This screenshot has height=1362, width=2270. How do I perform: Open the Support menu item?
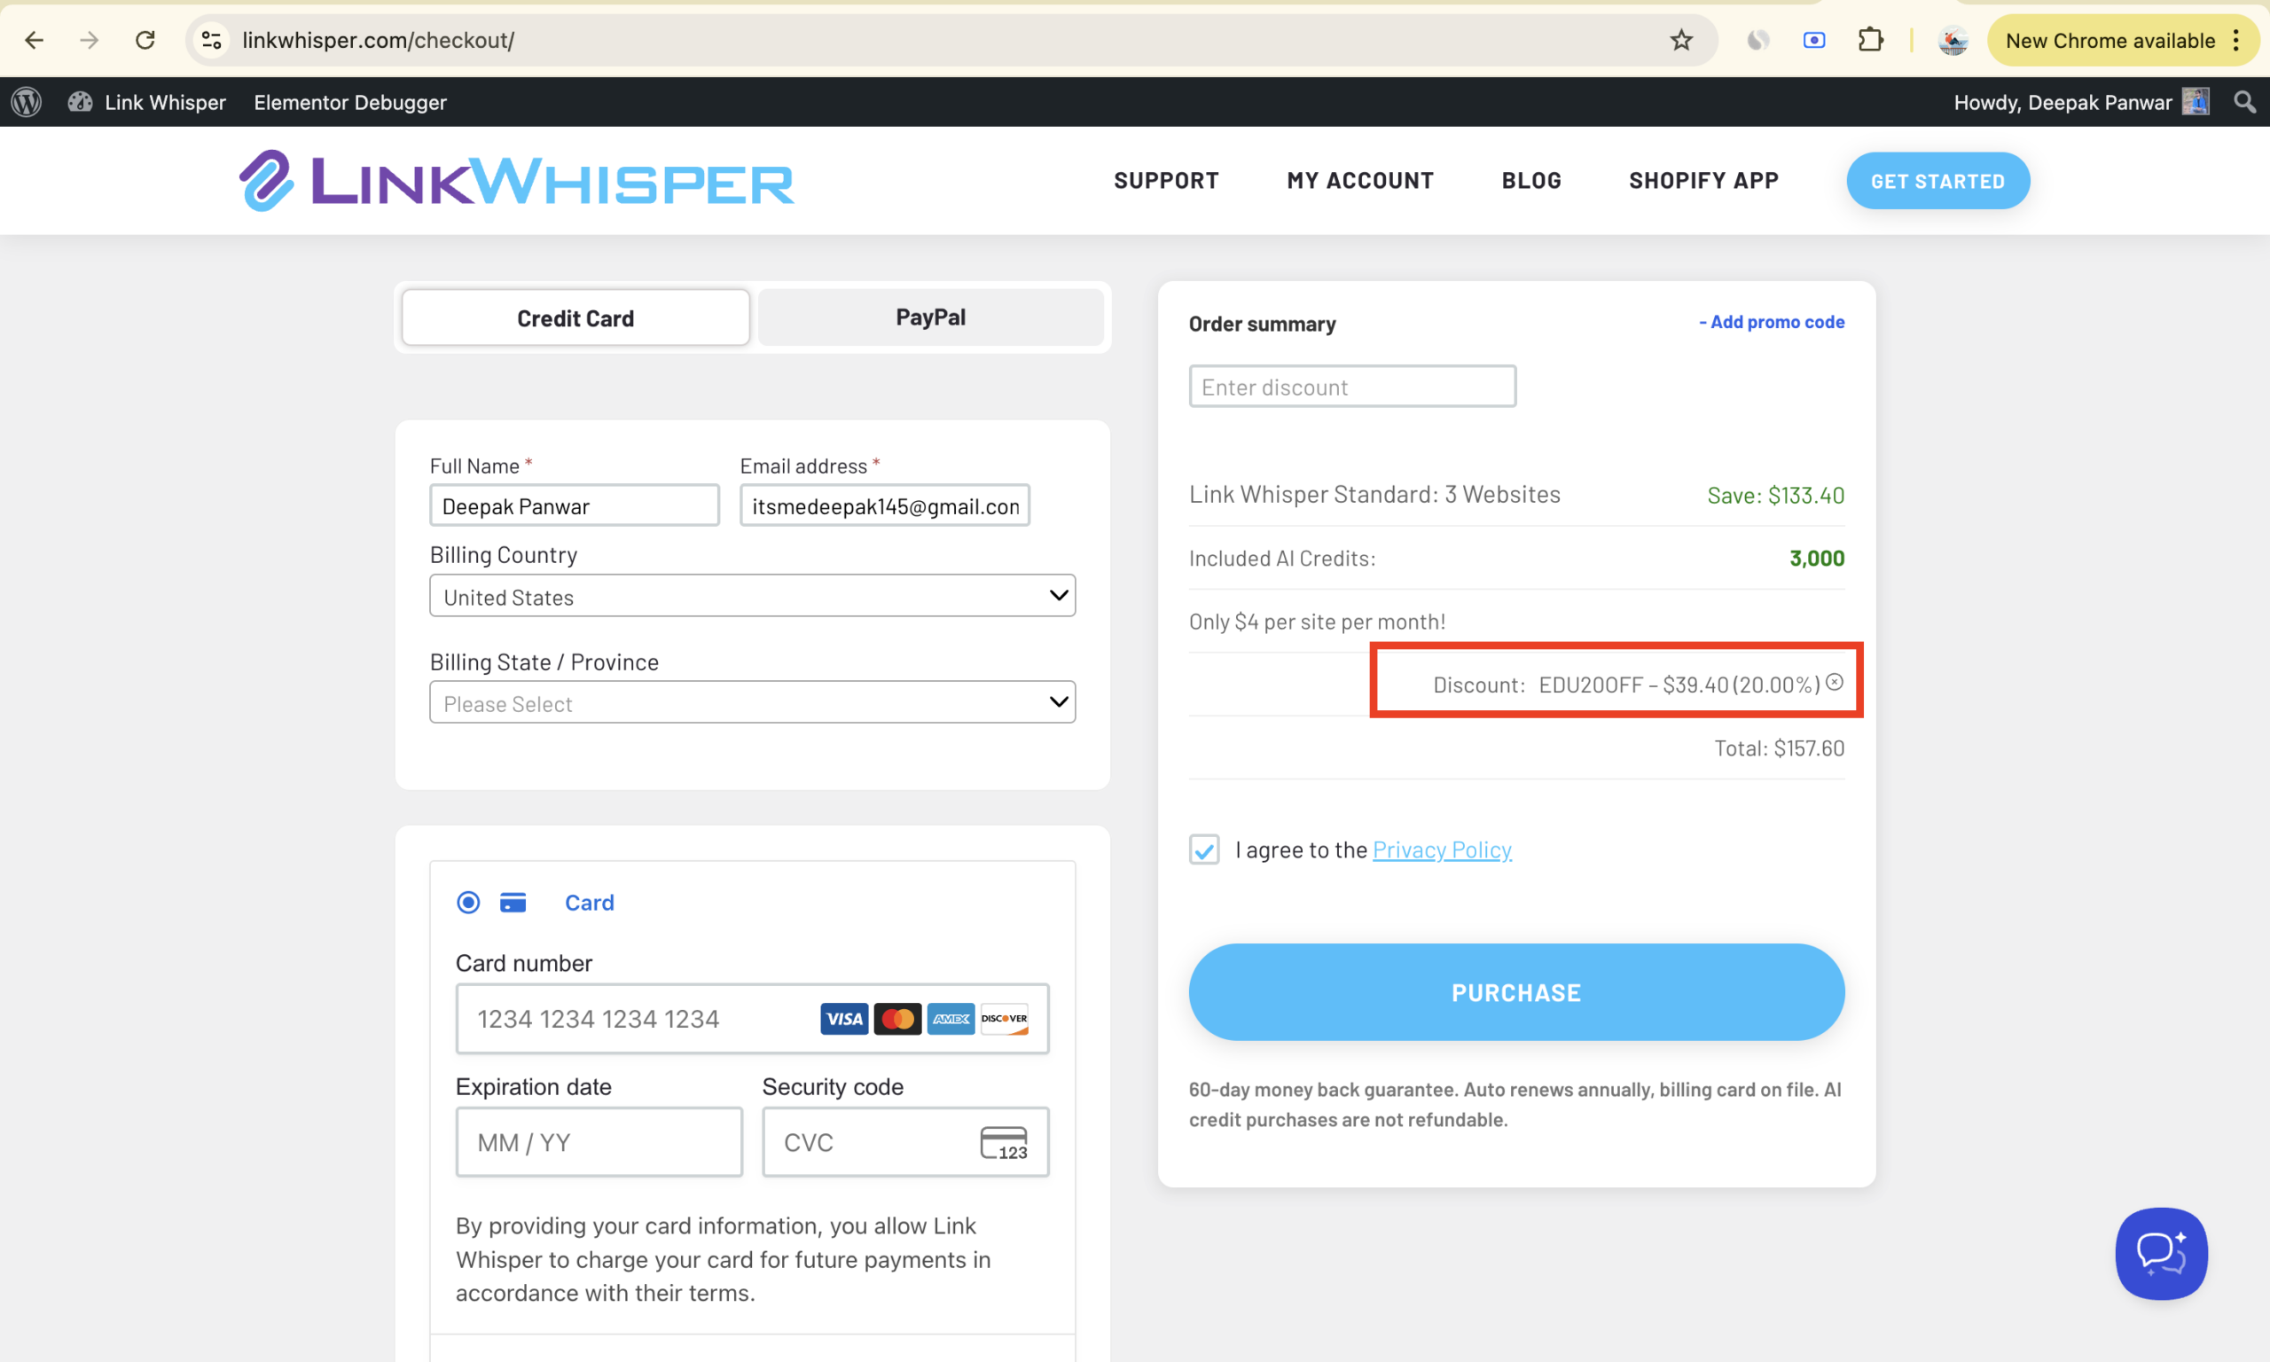[1166, 181]
